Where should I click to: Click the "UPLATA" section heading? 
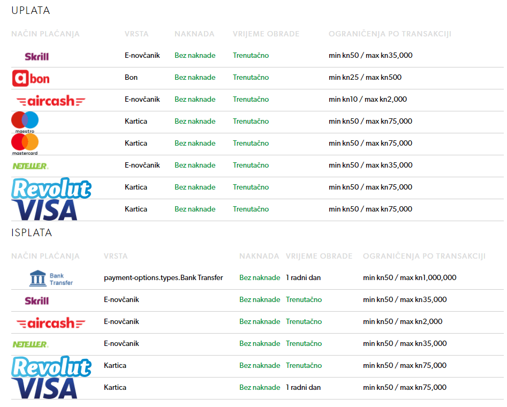click(x=31, y=10)
